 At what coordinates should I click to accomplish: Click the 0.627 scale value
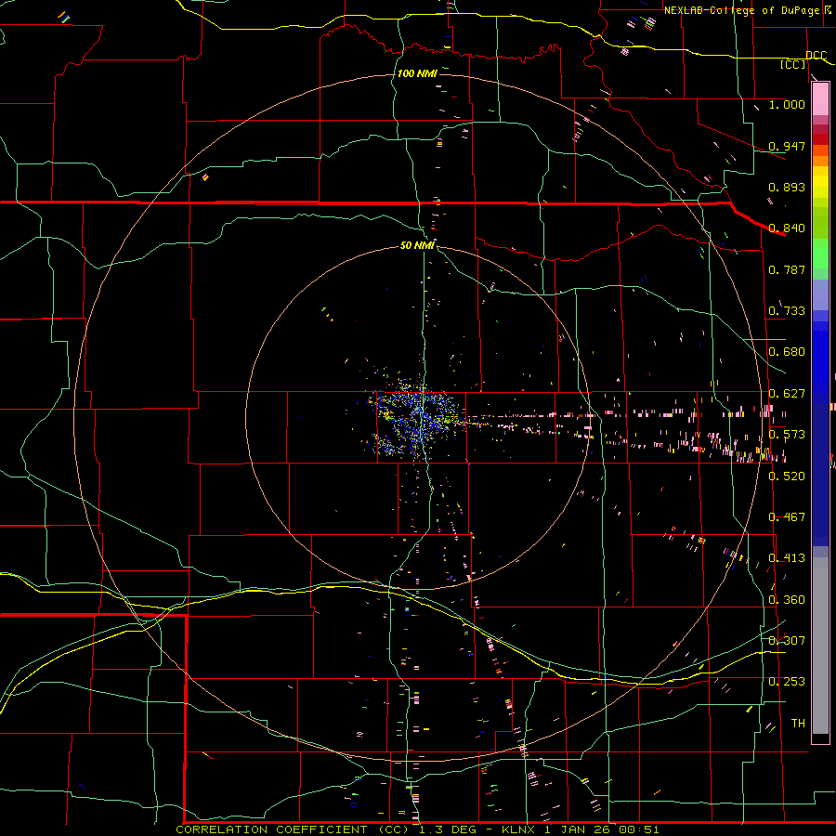coord(787,394)
